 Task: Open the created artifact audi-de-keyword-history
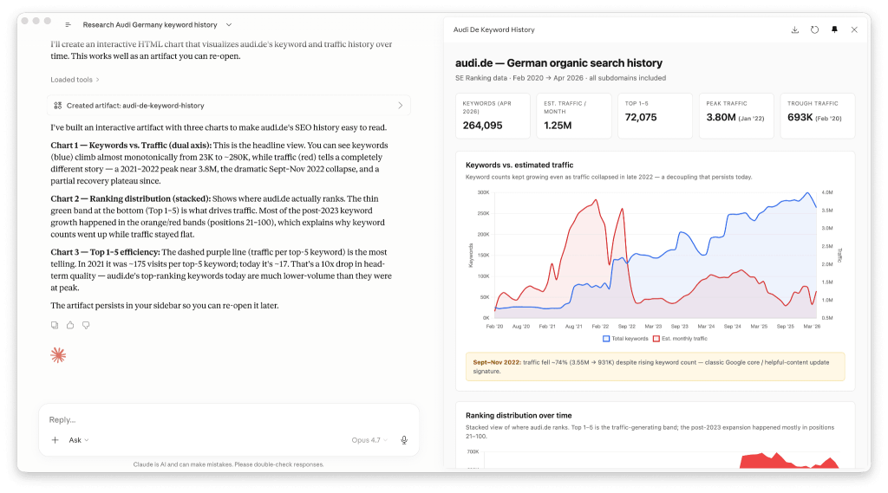(229, 106)
